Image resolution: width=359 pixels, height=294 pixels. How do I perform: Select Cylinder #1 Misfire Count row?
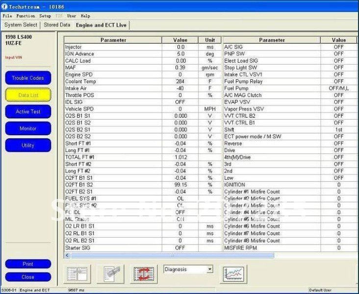(x=290, y=192)
